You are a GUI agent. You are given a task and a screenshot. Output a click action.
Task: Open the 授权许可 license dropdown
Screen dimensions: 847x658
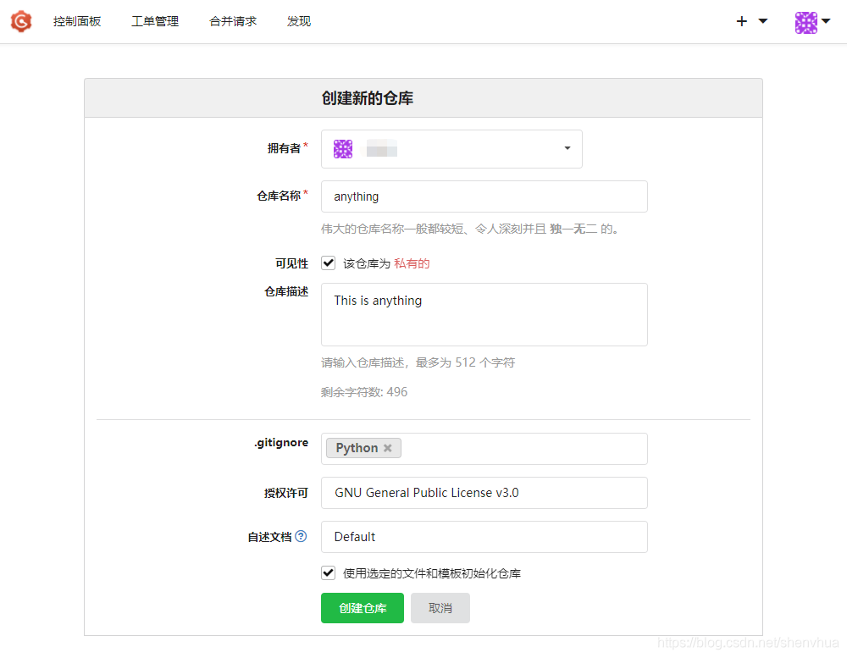coord(484,493)
